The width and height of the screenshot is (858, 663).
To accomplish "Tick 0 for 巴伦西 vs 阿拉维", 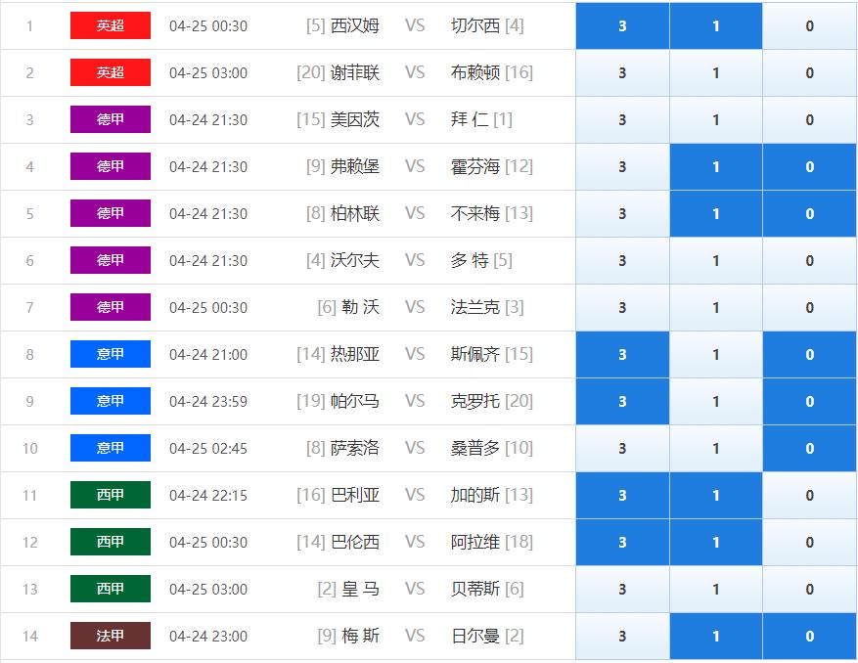I will [809, 542].
